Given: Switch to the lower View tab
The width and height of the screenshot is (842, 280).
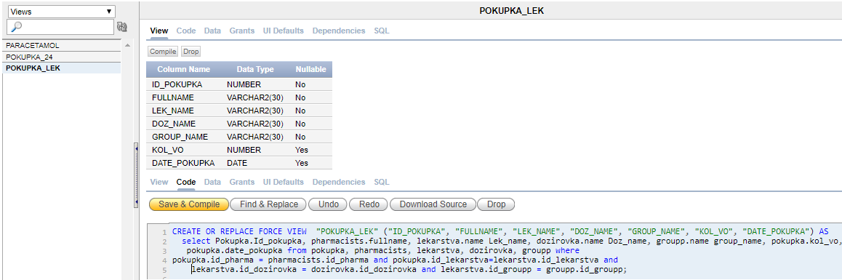Looking at the screenshot, I should 159,183.
